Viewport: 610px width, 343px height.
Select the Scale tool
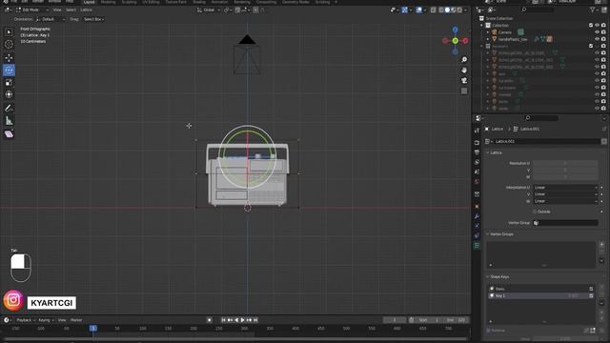9,83
